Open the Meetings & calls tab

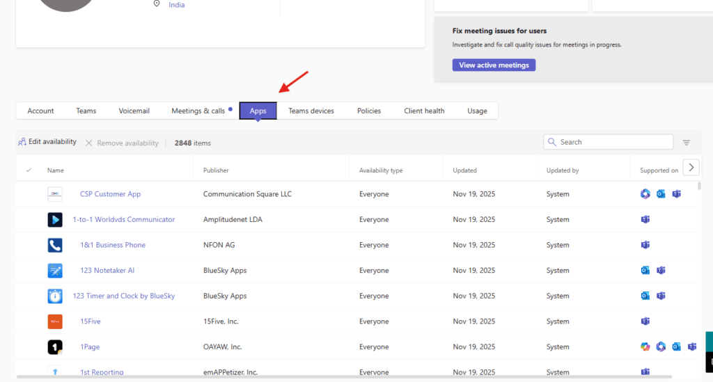tap(198, 111)
